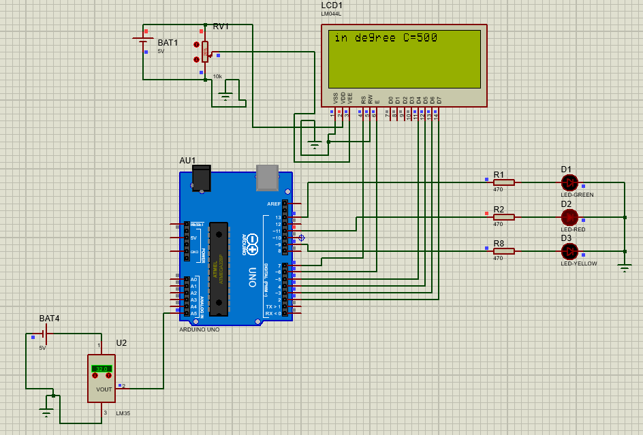Viewport: 643px width, 435px height.
Task: Select the 5V value under BAT4
Action: tap(43, 348)
